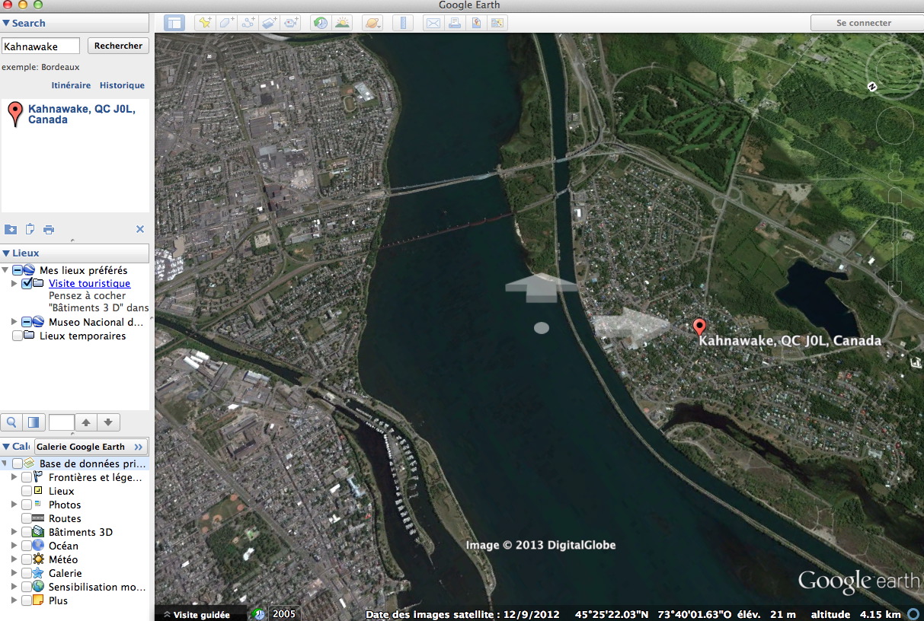Click the places opacity panel icon
The width and height of the screenshot is (924, 621).
pos(33,422)
